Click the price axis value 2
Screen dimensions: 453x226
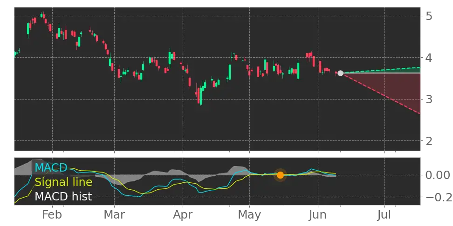point(429,141)
